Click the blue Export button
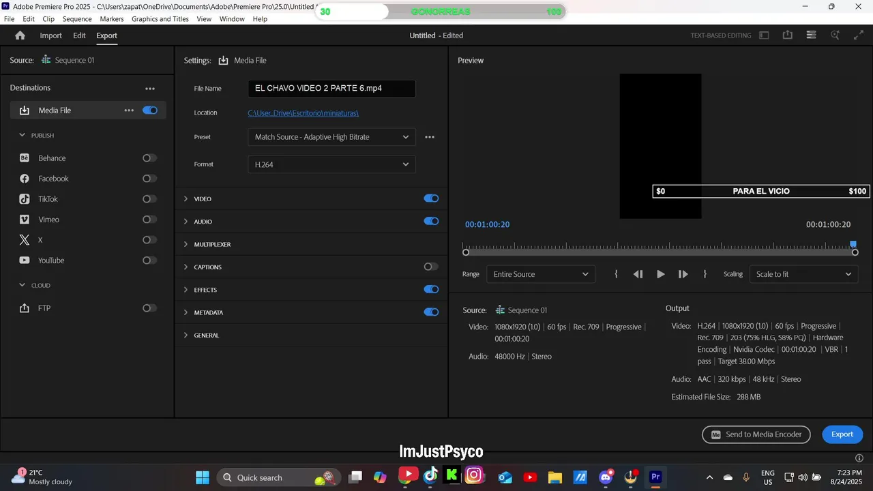Viewport: 873px width, 491px height. tap(842, 434)
